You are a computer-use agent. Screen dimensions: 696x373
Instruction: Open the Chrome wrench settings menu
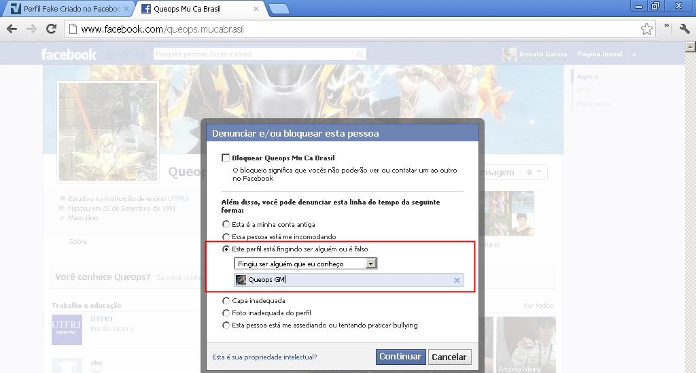tap(684, 29)
